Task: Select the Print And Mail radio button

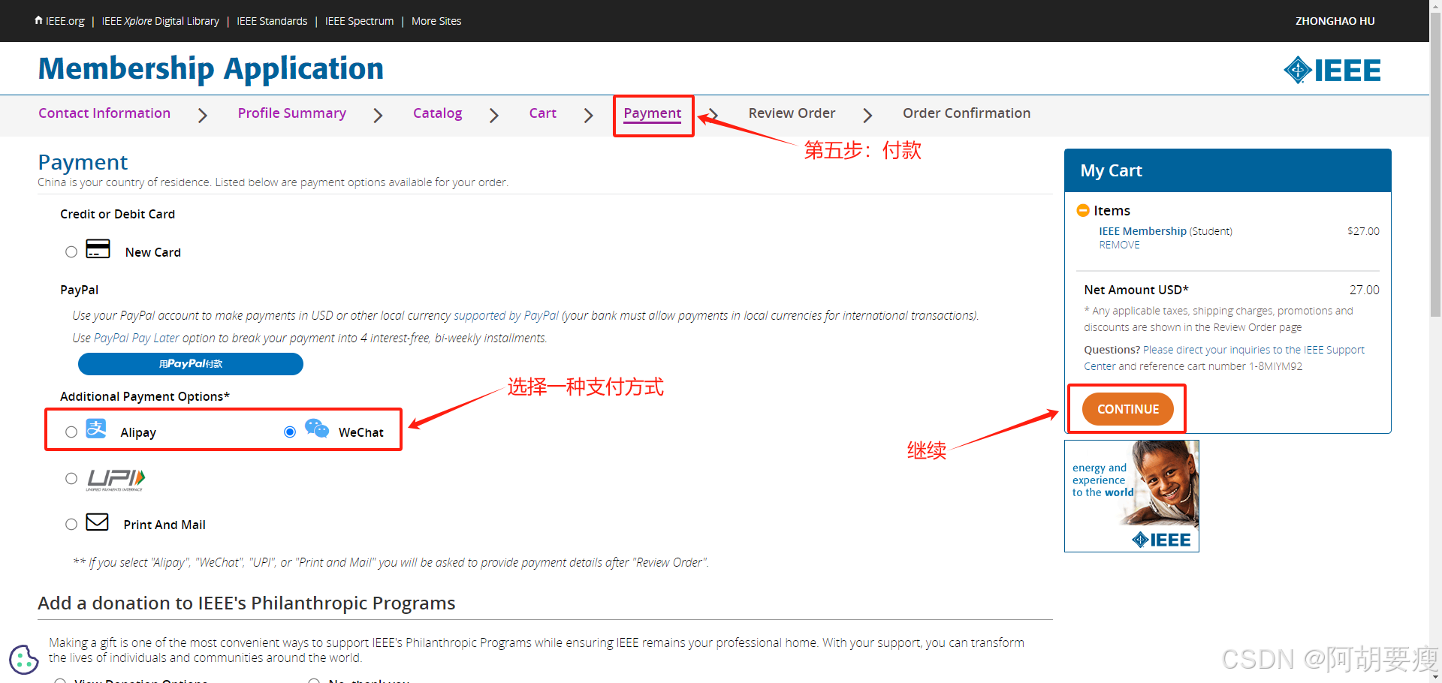Action: tap(71, 525)
